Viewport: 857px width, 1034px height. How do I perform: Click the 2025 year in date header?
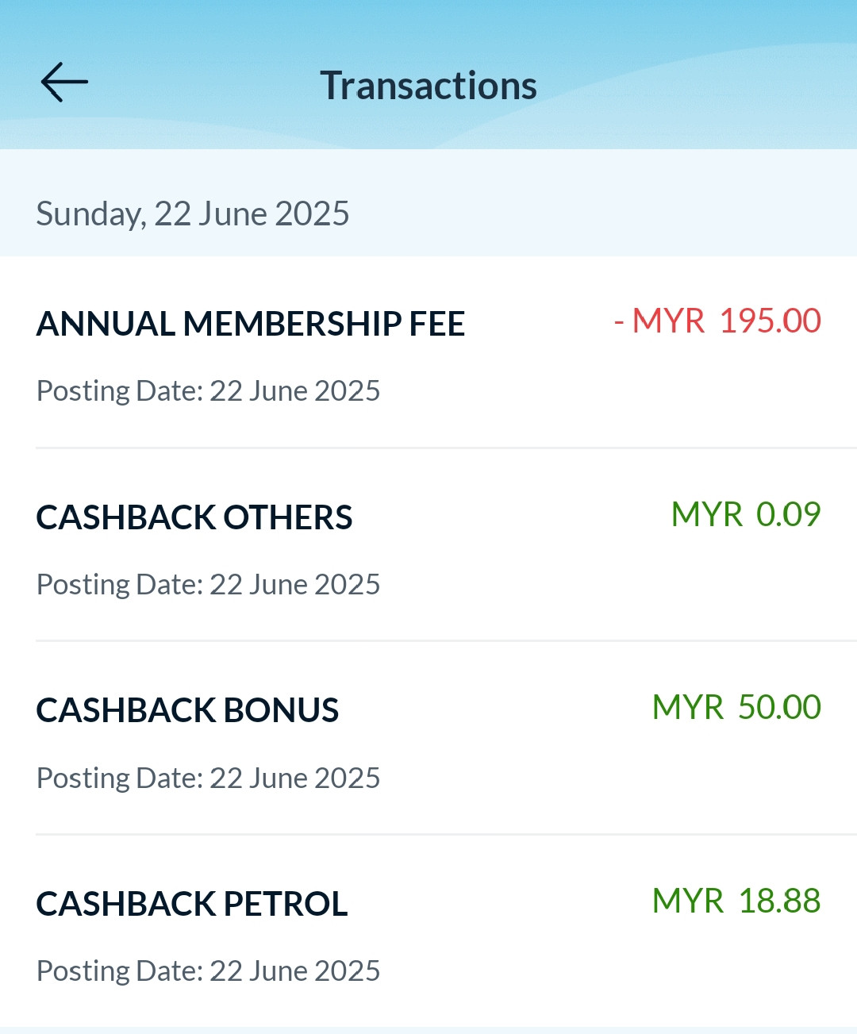pos(313,213)
